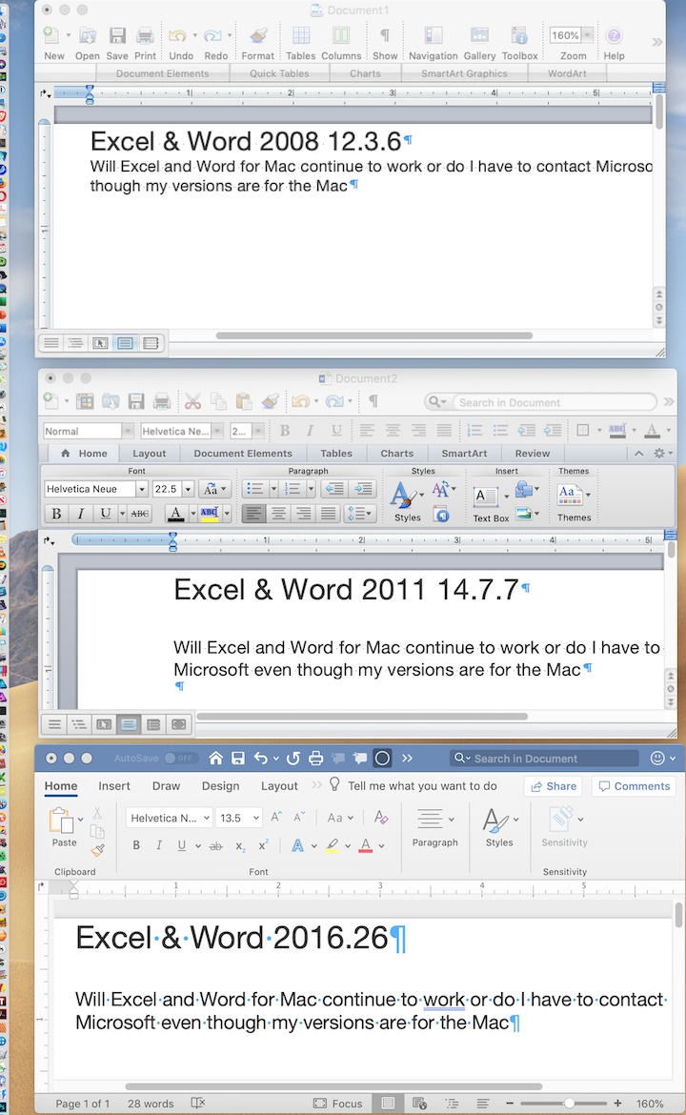Click 28 words count in status bar
This screenshot has width=686, height=1115.
click(x=151, y=1104)
